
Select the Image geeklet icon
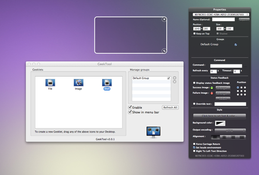(79, 83)
